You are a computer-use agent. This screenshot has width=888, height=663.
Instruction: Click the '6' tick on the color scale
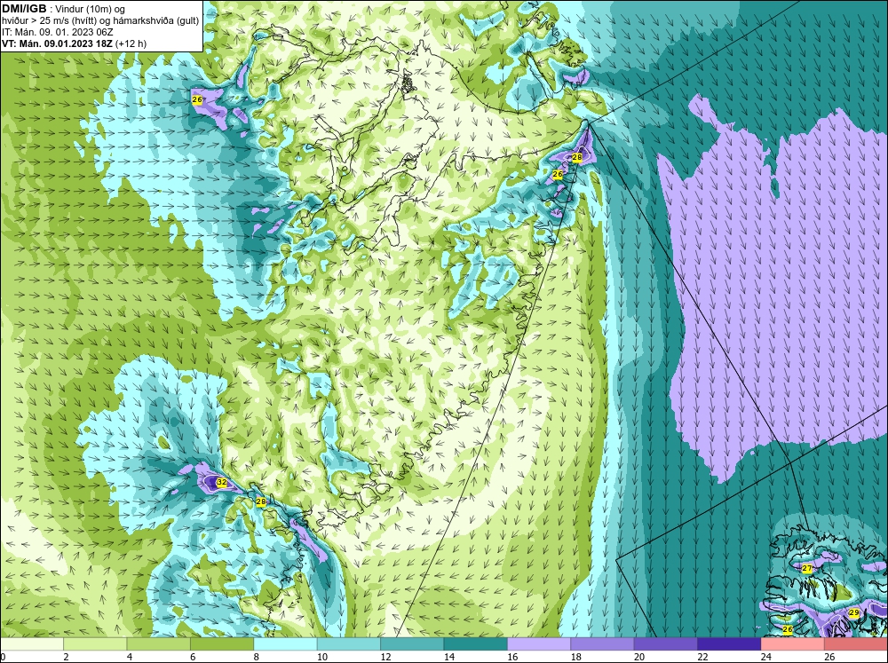point(193,657)
